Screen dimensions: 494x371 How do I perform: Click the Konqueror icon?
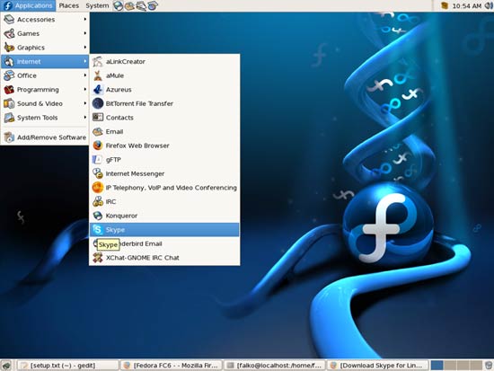click(98, 216)
